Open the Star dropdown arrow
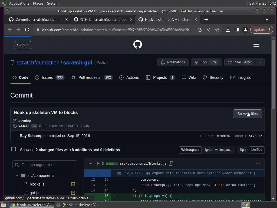The height and width of the screenshot is (208, 277). pyautogui.click(x=260, y=63)
